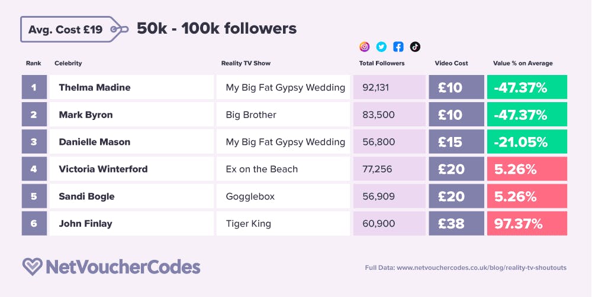Click the 50k - 100k followers heading
This screenshot has height=297, width=592.
pos(217,28)
